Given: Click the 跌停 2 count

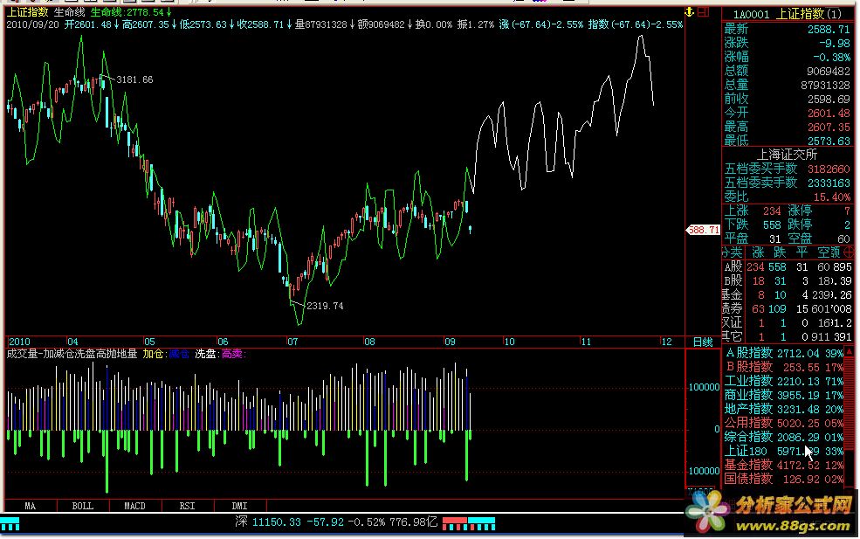Looking at the screenshot, I should point(820,225).
